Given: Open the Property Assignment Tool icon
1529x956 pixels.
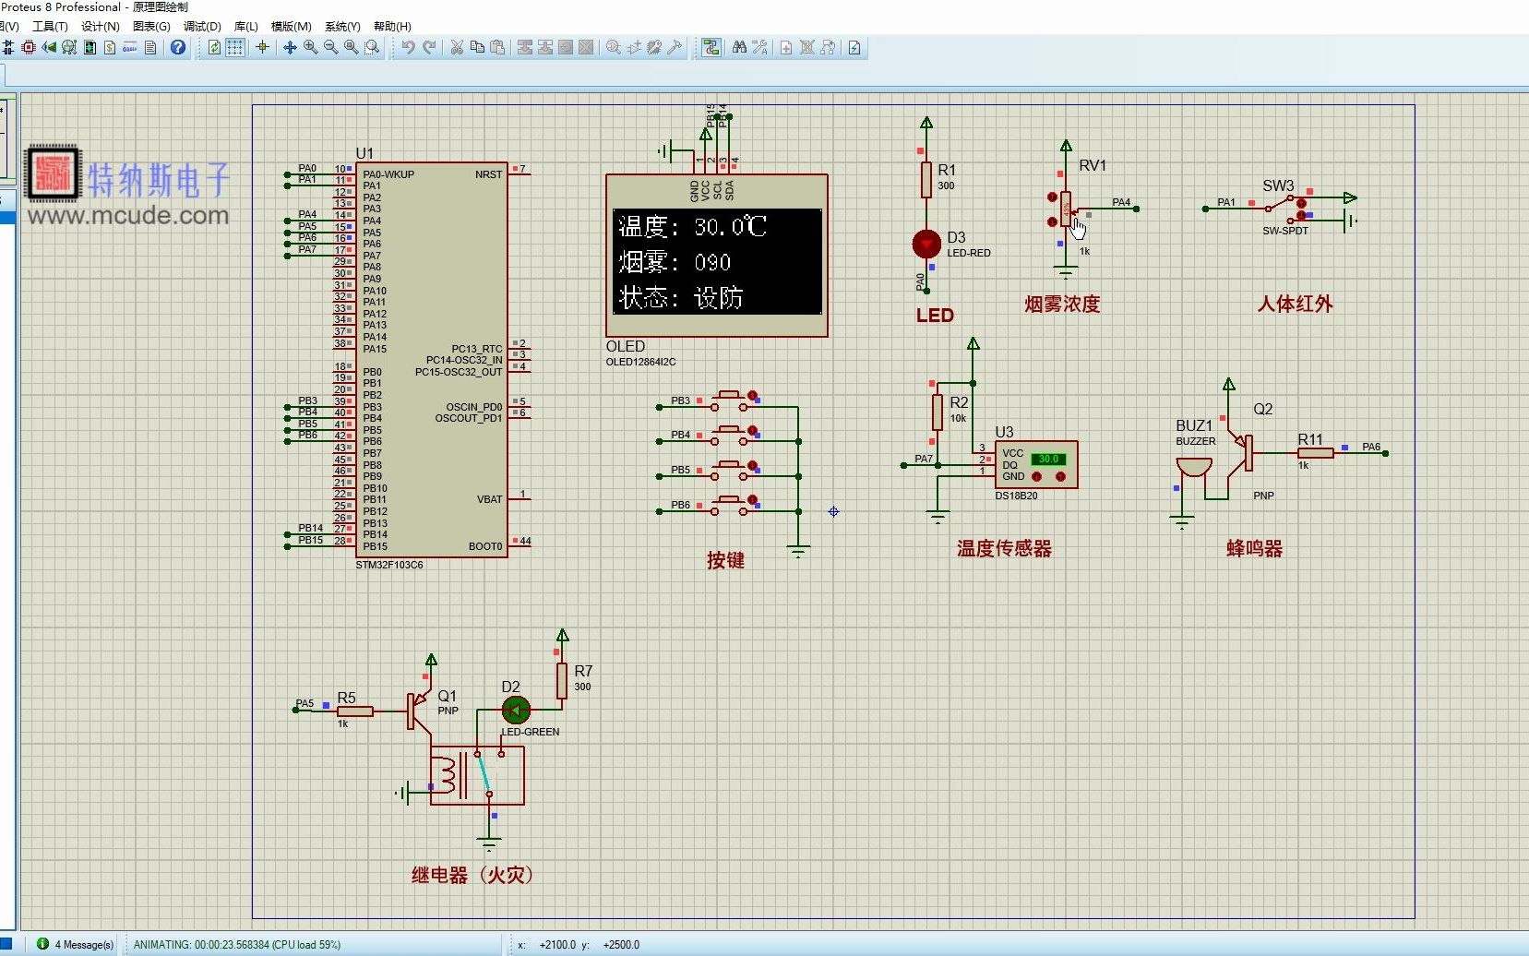Looking at the screenshot, I should point(759,47).
